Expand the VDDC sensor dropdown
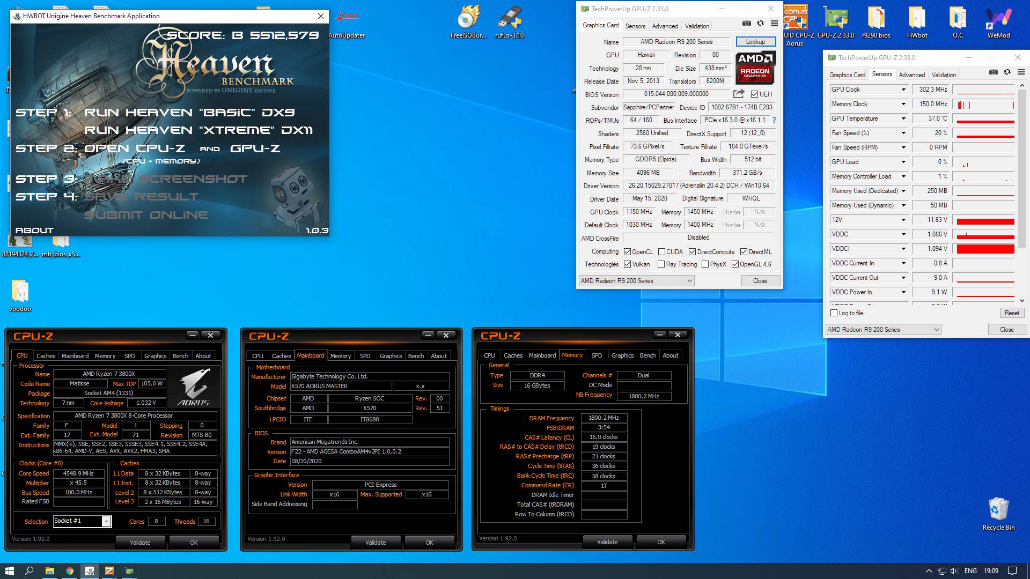The image size is (1030, 579). pyautogui.click(x=903, y=234)
